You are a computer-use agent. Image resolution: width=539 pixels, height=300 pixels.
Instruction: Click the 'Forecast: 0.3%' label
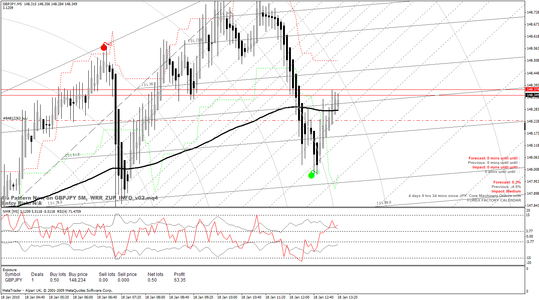507,182
